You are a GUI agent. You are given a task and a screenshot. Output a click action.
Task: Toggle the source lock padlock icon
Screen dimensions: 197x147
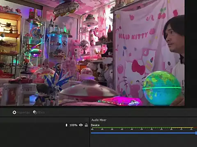86,125
